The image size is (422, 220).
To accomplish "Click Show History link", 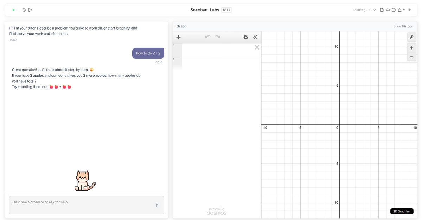I will pos(403,26).
